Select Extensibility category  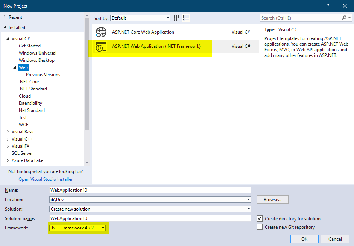[30, 103]
